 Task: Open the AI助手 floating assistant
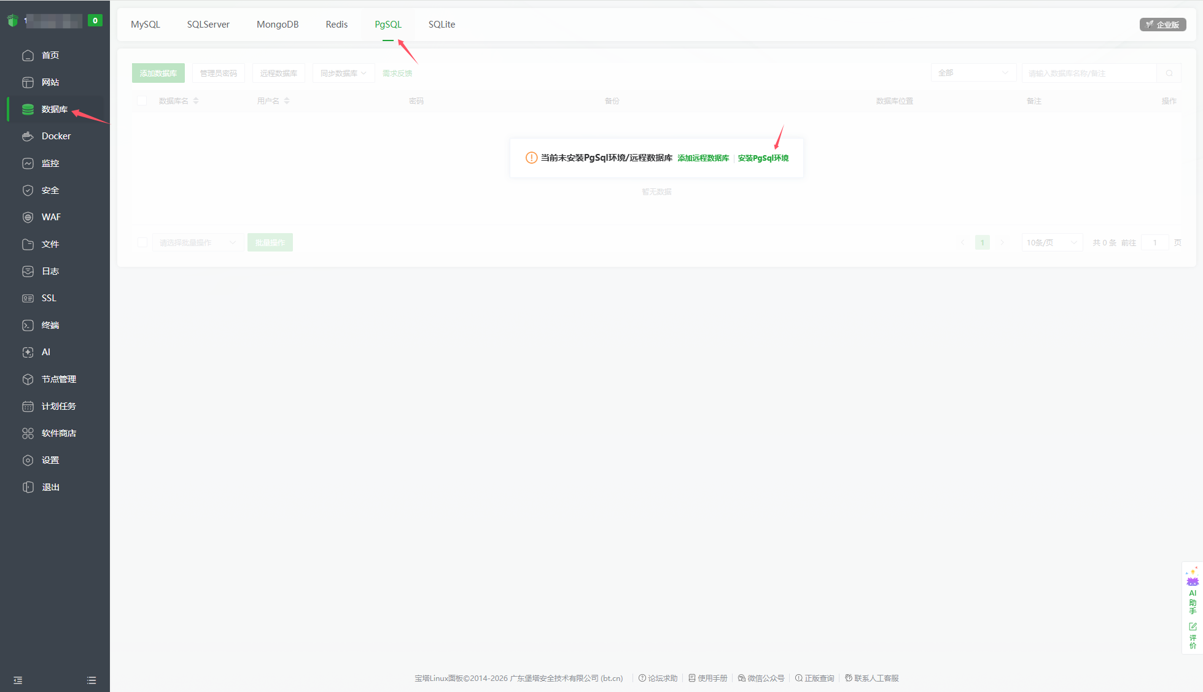pos(1193,591)
